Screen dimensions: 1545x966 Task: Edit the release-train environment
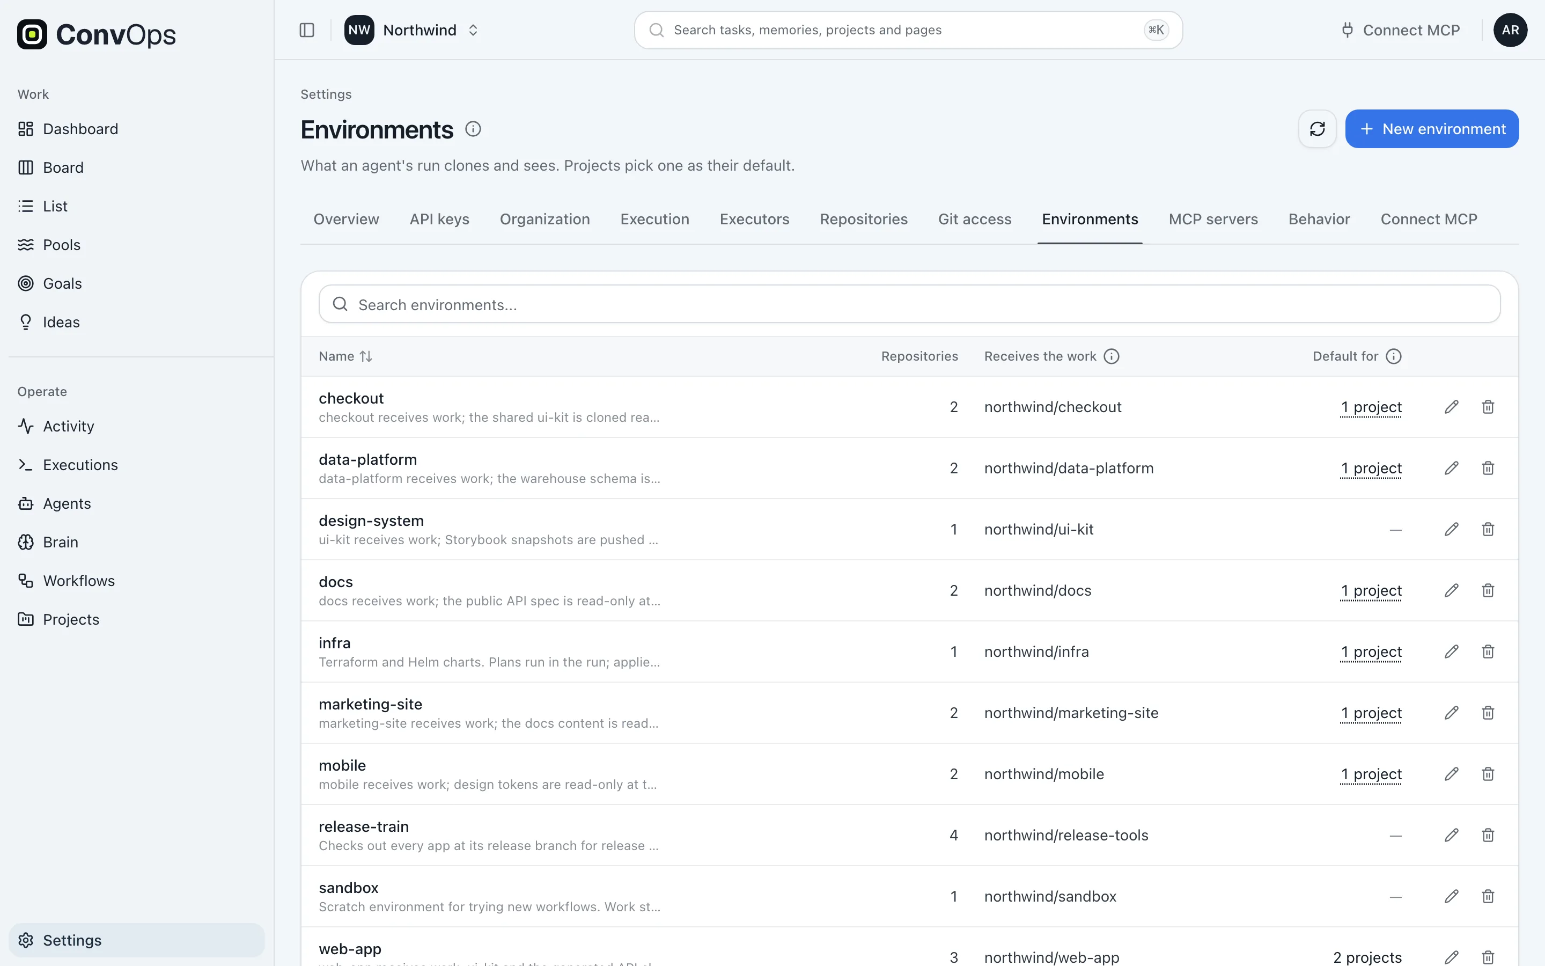coord(1451,835)
